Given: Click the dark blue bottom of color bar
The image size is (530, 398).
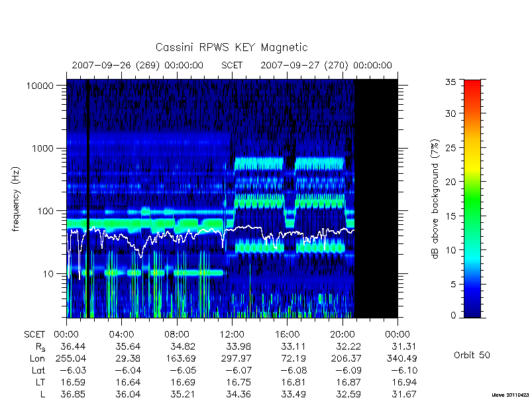Looking at the screenshot, I should (x=472, y=310).
